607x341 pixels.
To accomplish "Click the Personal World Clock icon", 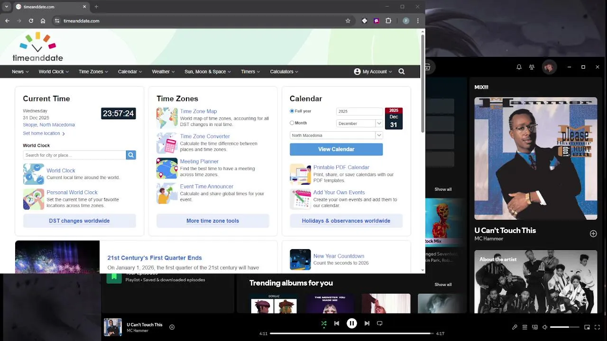I will tap(34, 199).
